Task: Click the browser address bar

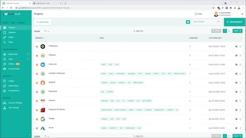Action: (x=113, y=8)
